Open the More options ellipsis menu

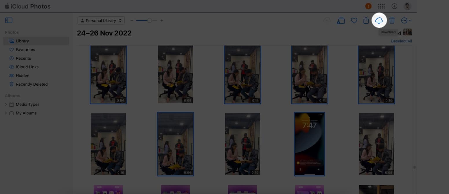406,20
